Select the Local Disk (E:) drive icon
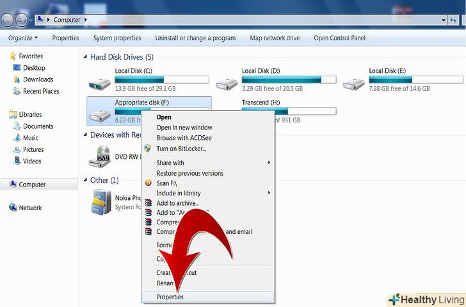This screenshot has width=466, height=307. 353,83
